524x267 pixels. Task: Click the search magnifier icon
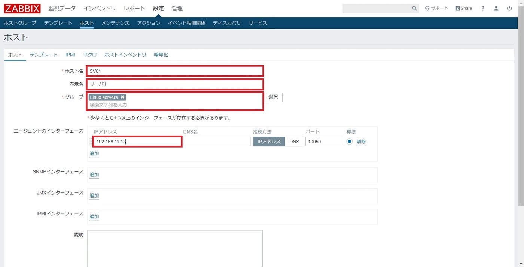pyautogui.click(x=414, y=8)
